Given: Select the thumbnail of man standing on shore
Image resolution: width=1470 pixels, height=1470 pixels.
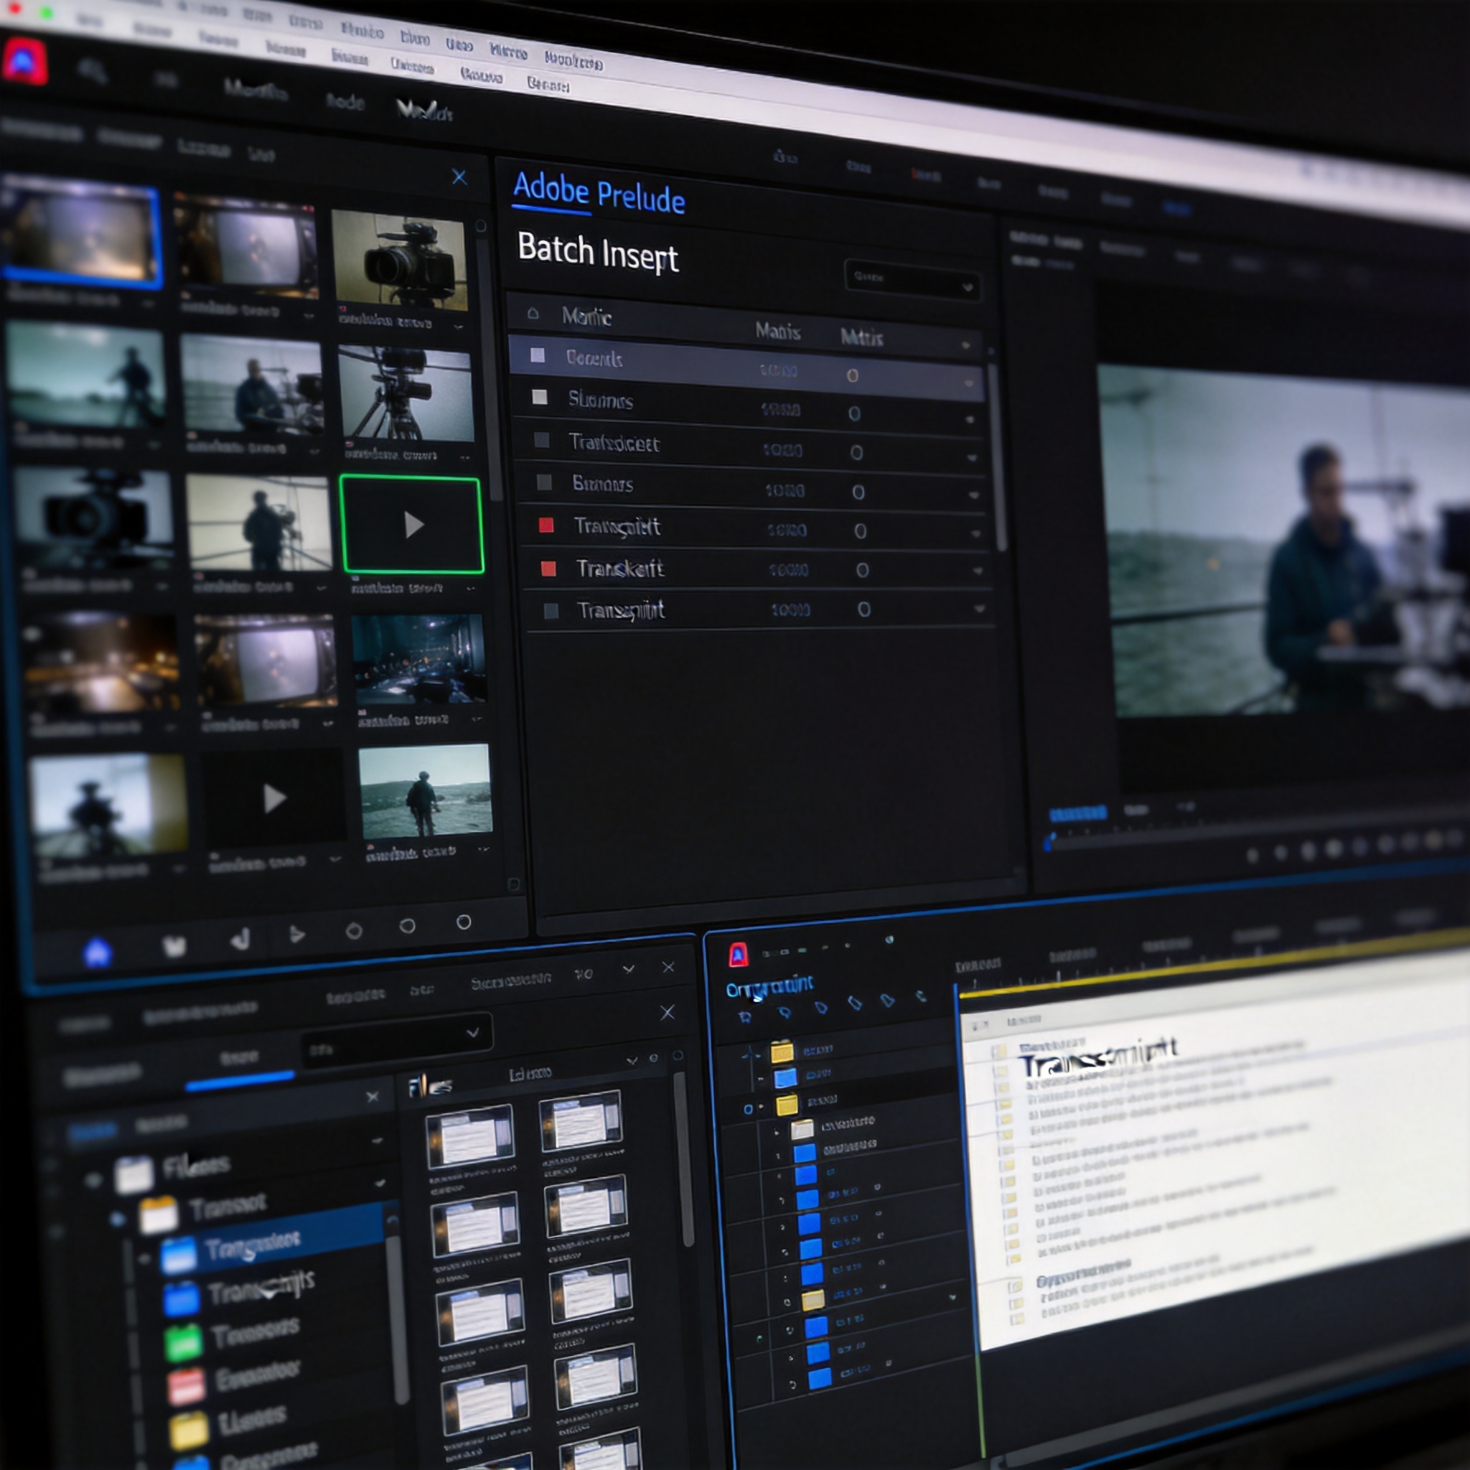Looking at the screenshot, I should point(426,791).
